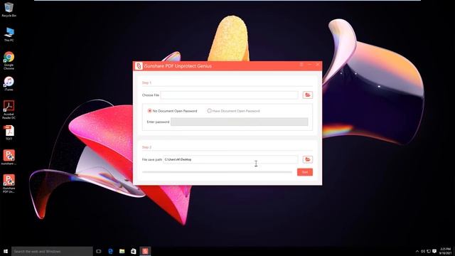Open the volume control in tray
Screen dimensions: 455x256
pos(423,251)
